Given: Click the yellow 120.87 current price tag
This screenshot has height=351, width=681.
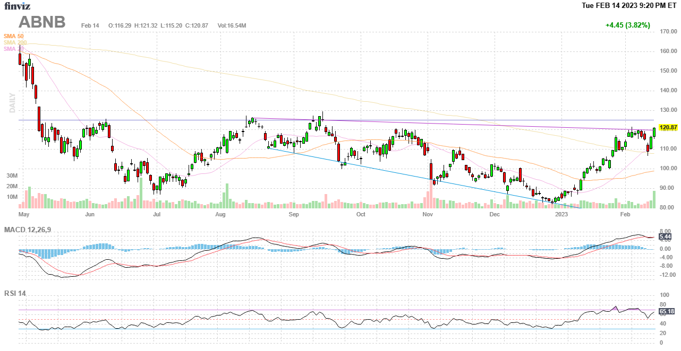Looking at the screenshot, I should (x=667, y=128).
